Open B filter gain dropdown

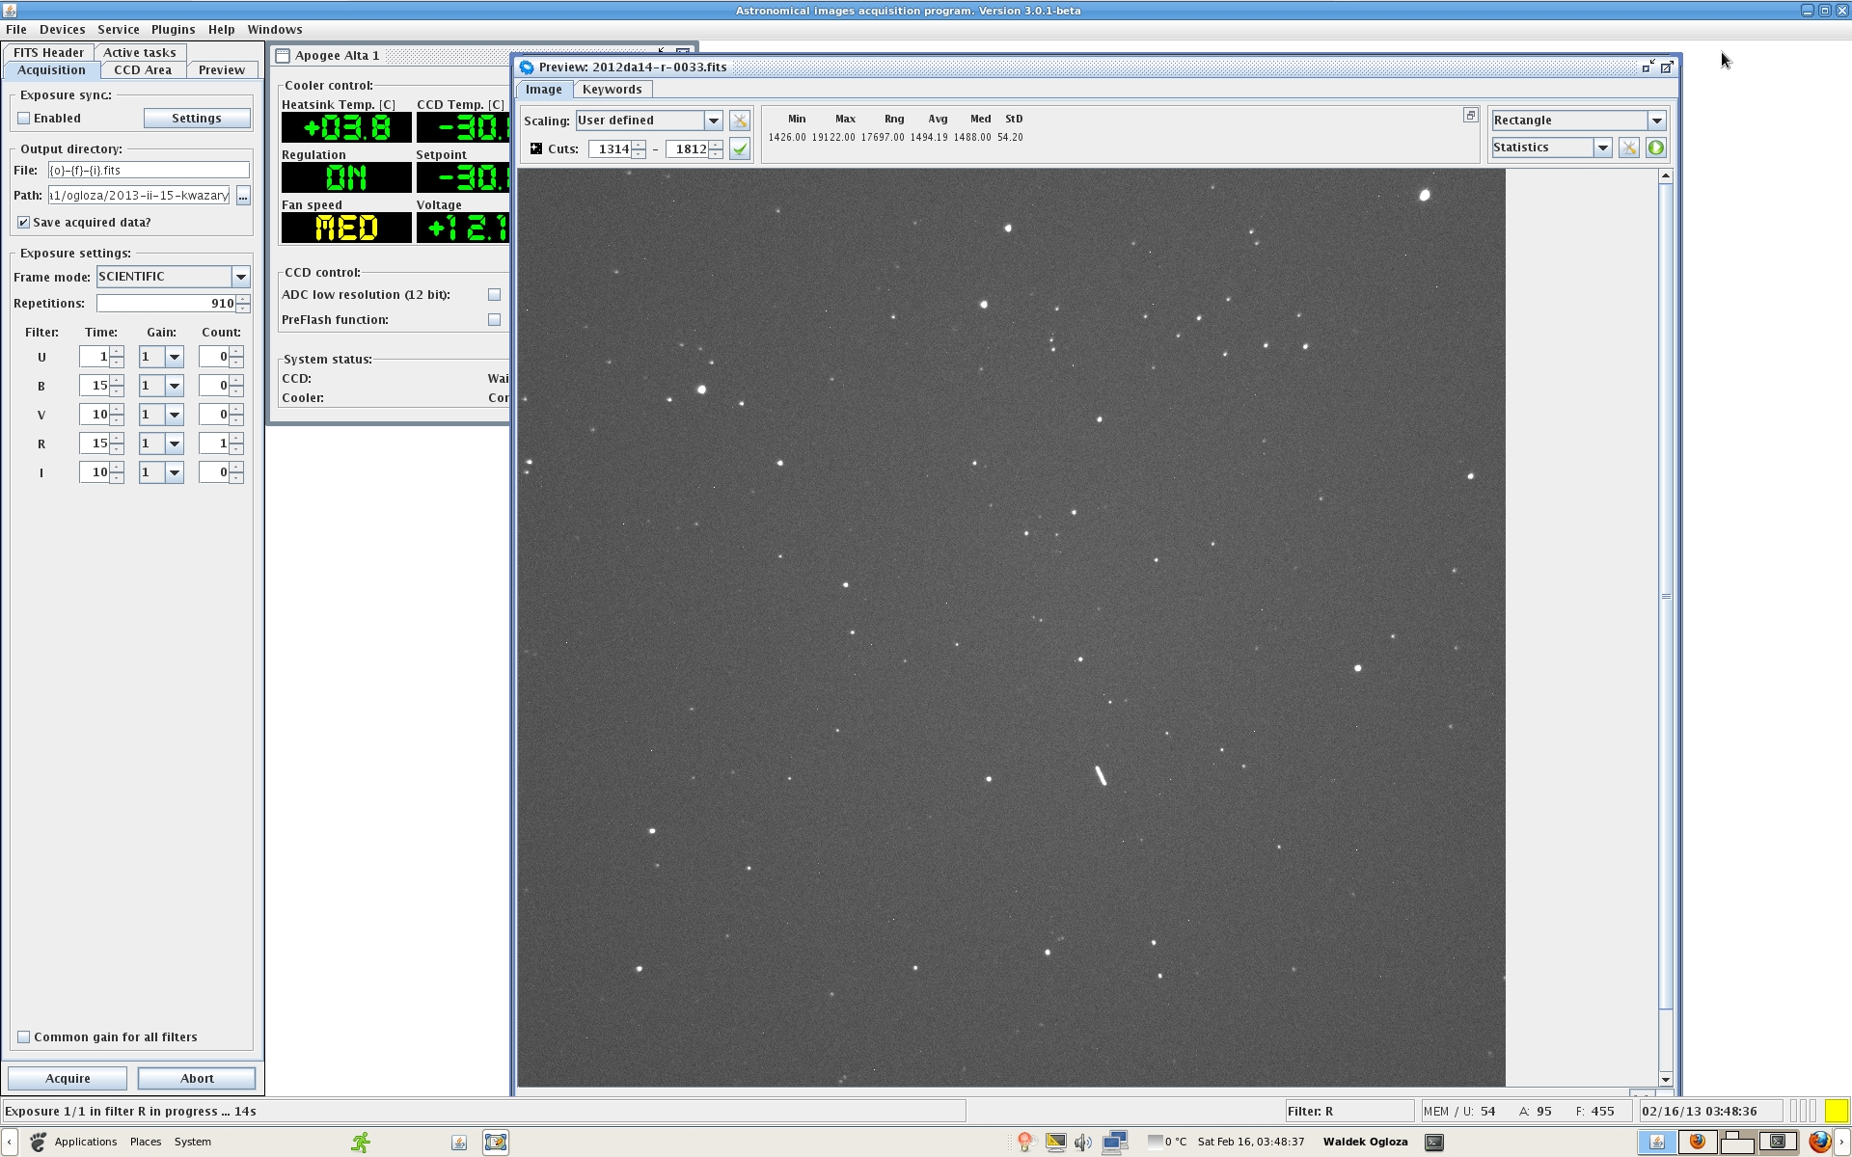coord(174,386)
